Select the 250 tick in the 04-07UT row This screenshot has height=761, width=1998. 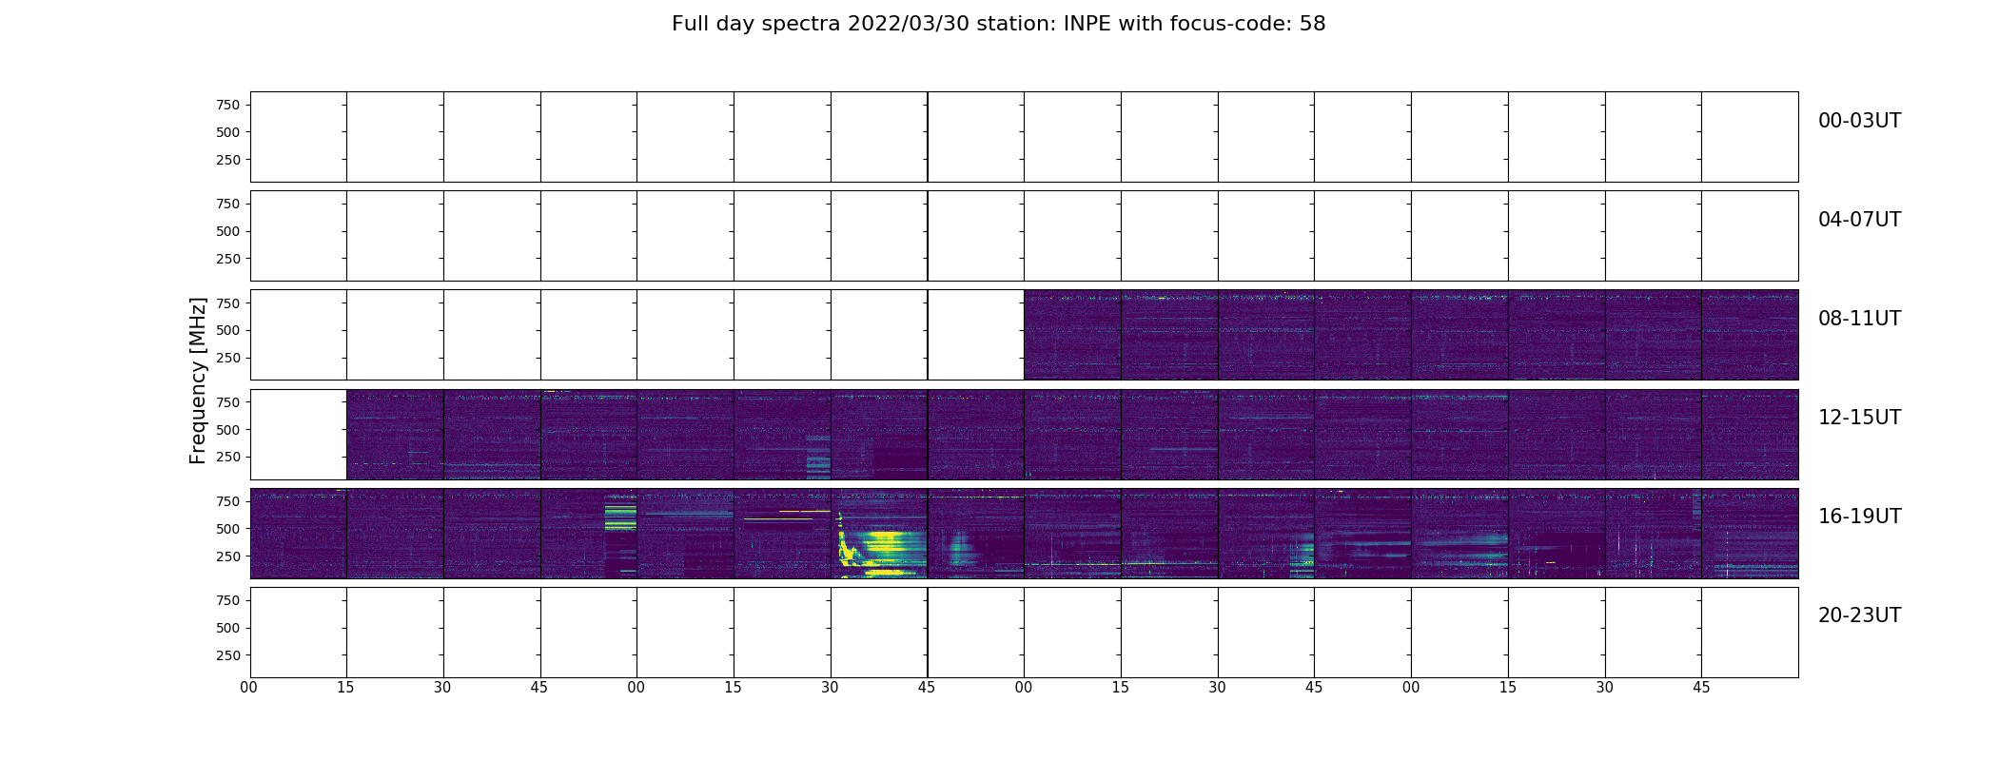pos(228,259)
